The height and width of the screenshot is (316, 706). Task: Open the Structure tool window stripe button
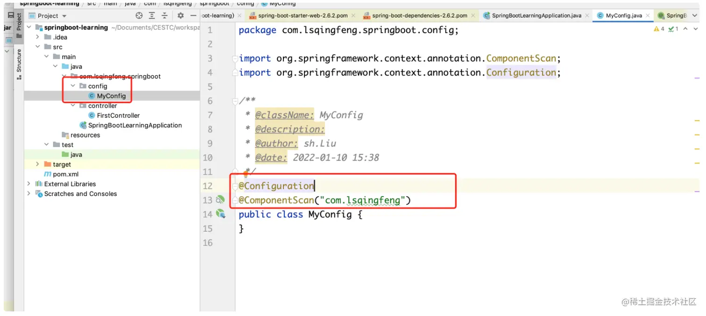pyautogui.click(x=19, y=63)
